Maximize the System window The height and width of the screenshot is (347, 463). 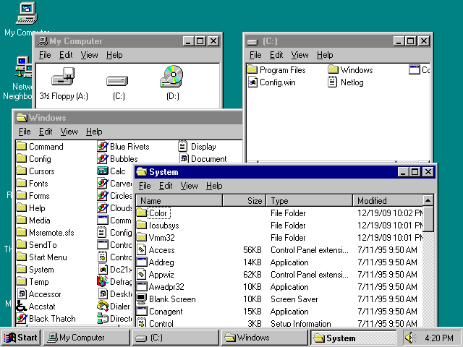click(415, 172)
